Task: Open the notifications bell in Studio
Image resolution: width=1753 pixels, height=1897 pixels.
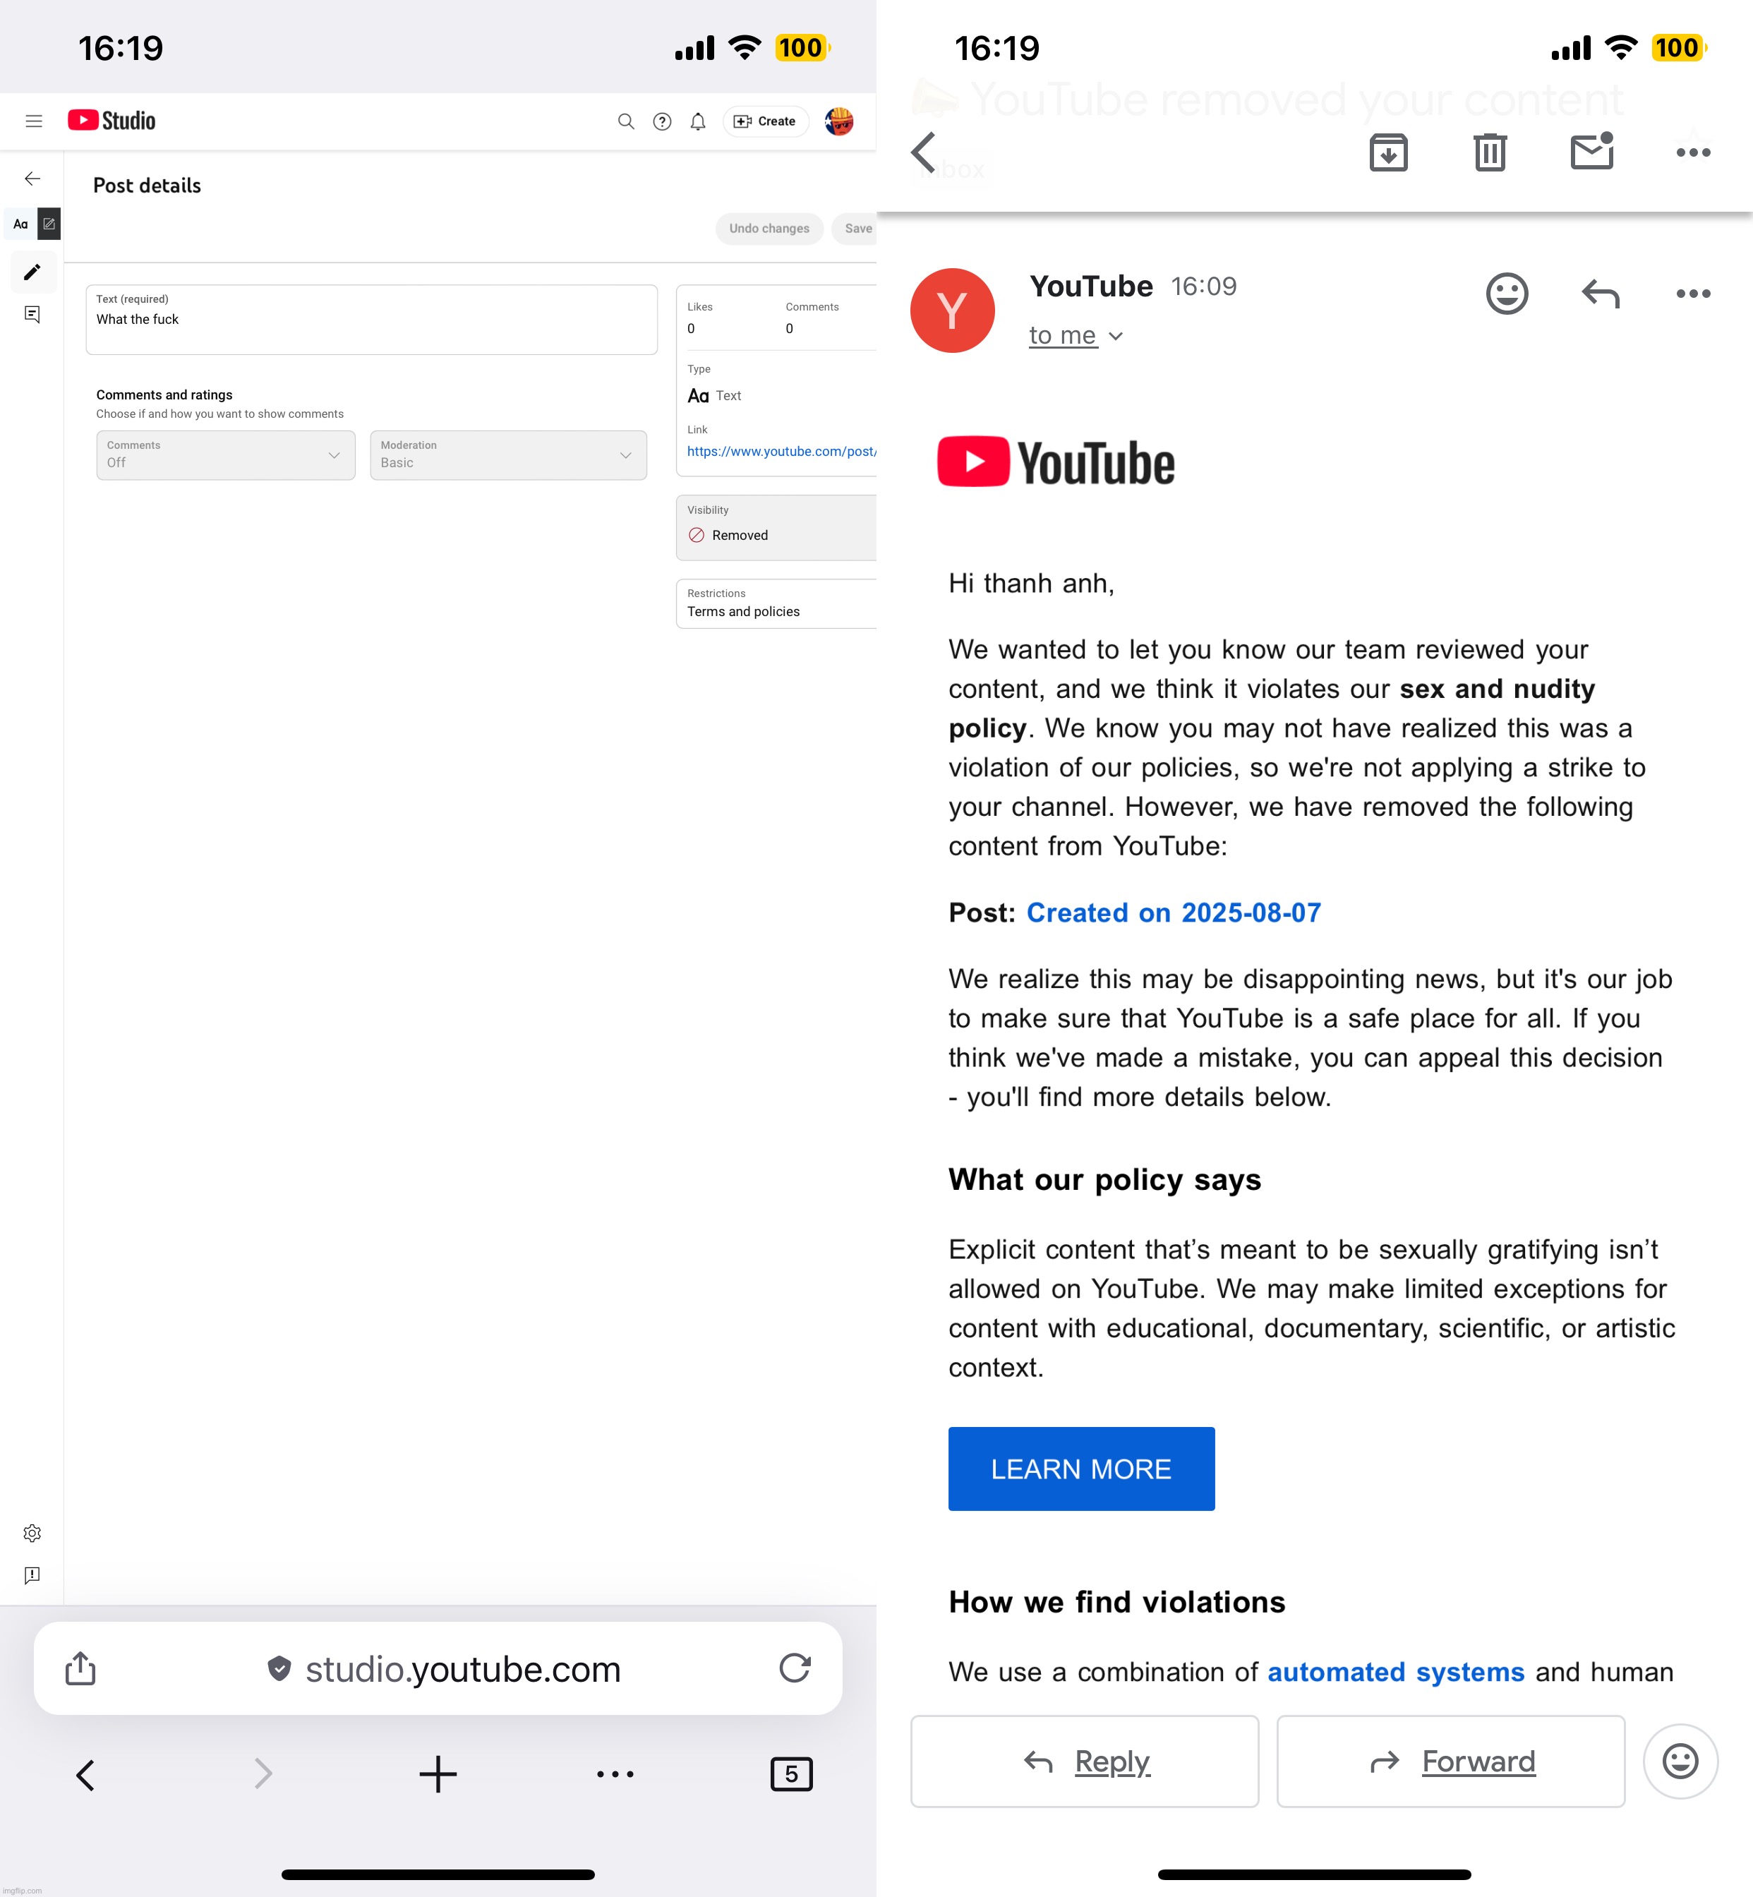Action: [698, 121]
